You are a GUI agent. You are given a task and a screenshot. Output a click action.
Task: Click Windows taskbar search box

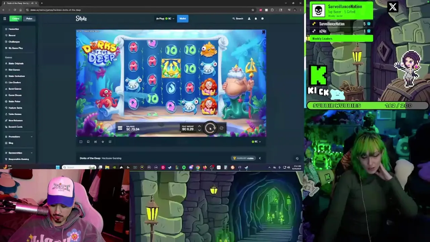[79, 167]
